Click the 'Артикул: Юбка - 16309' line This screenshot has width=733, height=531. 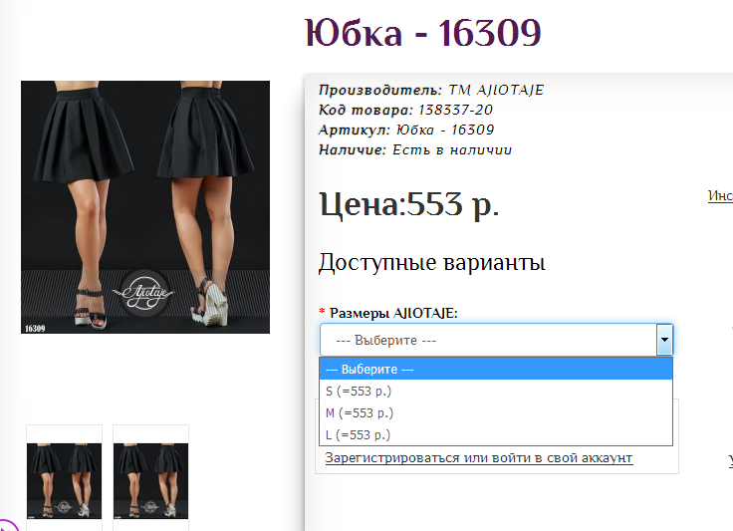pyautogui.click(x=406, y=130)
